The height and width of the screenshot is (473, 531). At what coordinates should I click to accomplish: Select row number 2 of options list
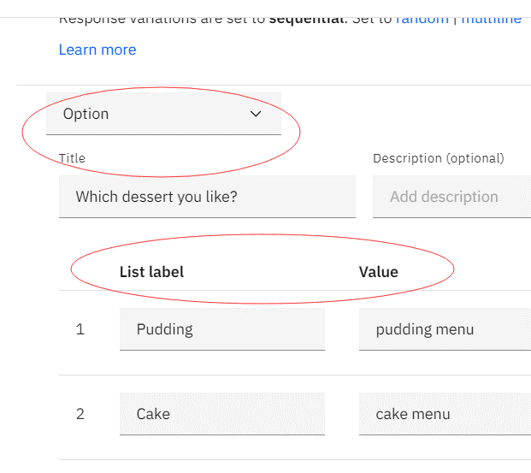tap(80, 414)
